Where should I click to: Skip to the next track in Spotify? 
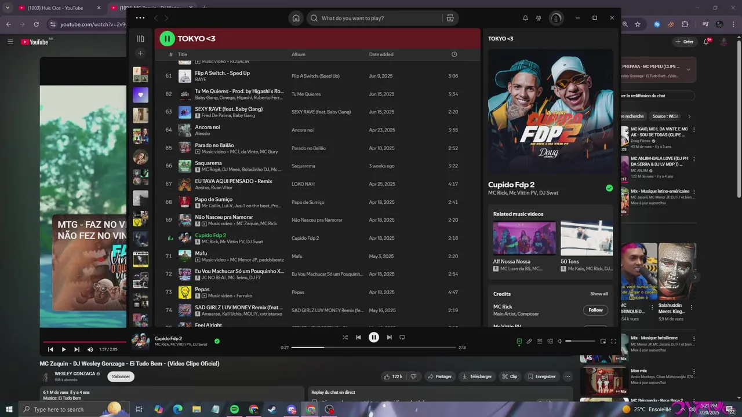coord(389,337)
